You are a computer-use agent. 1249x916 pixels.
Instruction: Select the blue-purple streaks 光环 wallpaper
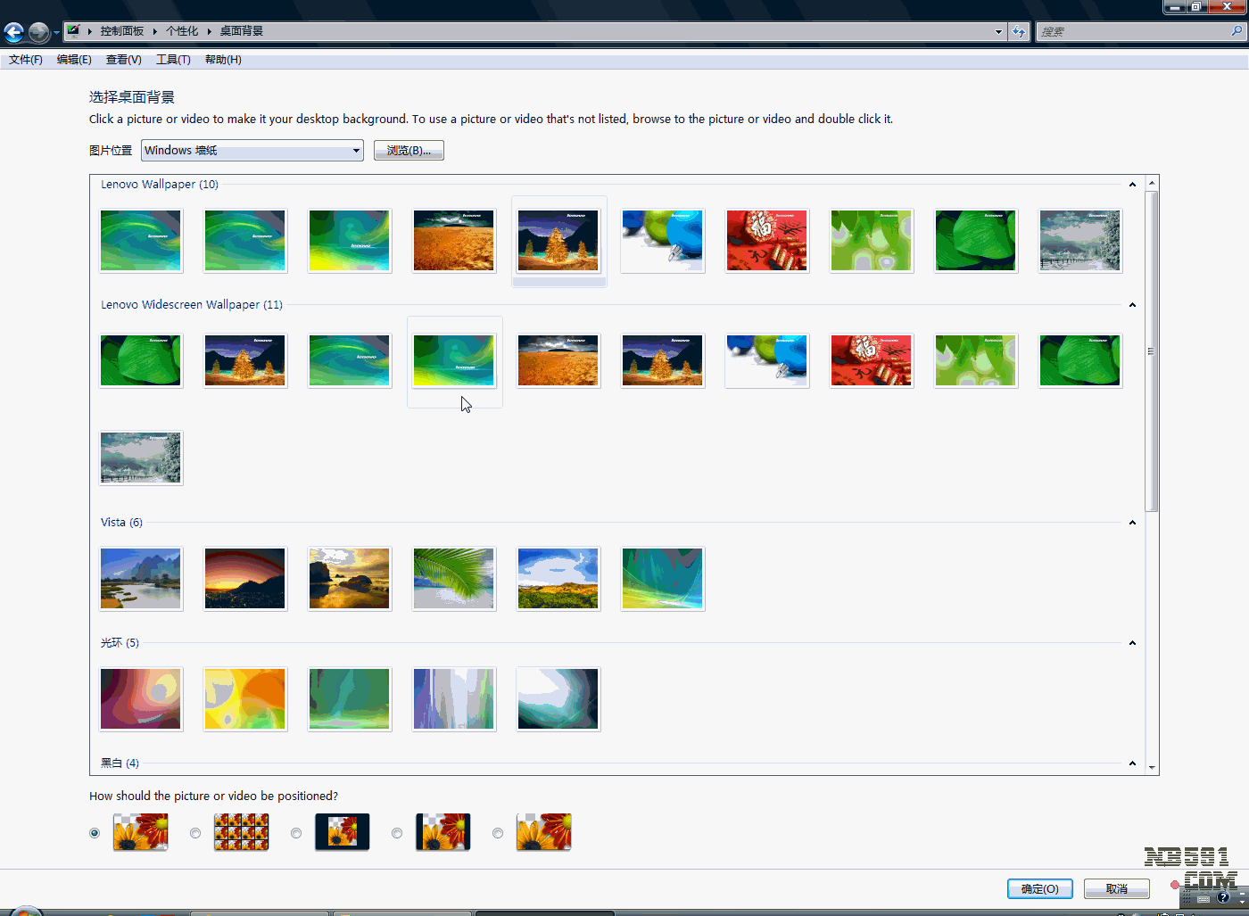[453, 699]
